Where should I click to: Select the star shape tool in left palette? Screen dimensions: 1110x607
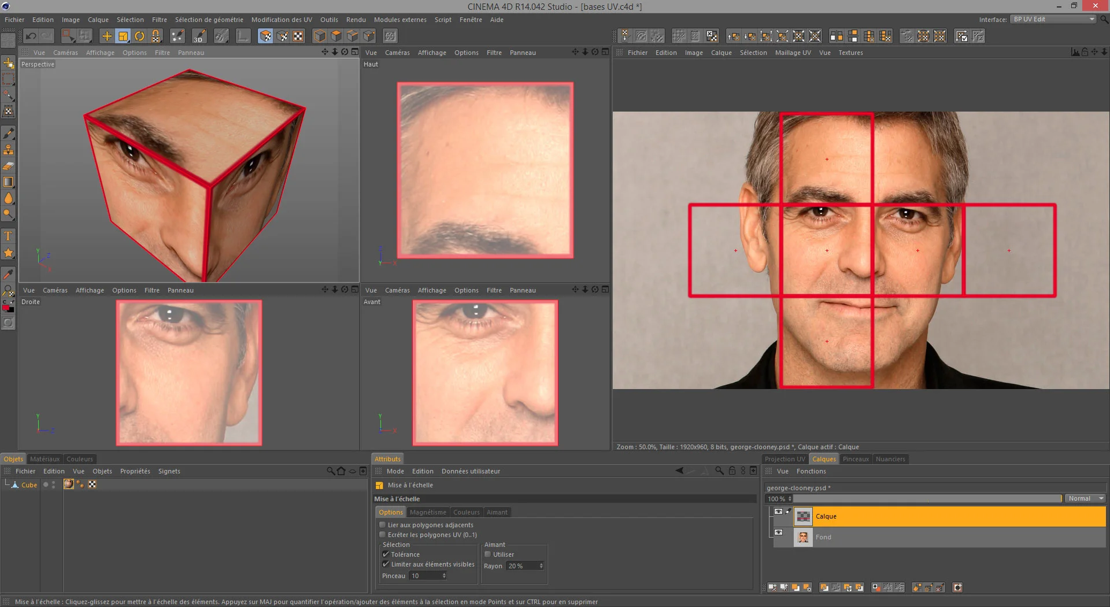[x=8, y=253]
